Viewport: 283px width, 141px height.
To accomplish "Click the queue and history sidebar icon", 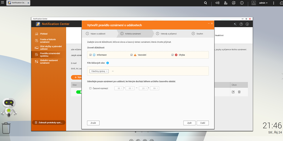I will 37,41.
